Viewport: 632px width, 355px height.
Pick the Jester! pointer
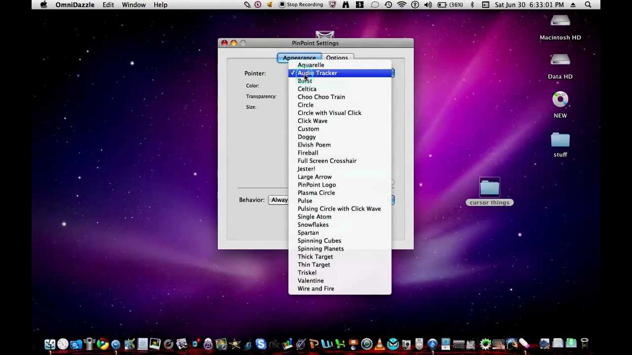tap(340, 169)
